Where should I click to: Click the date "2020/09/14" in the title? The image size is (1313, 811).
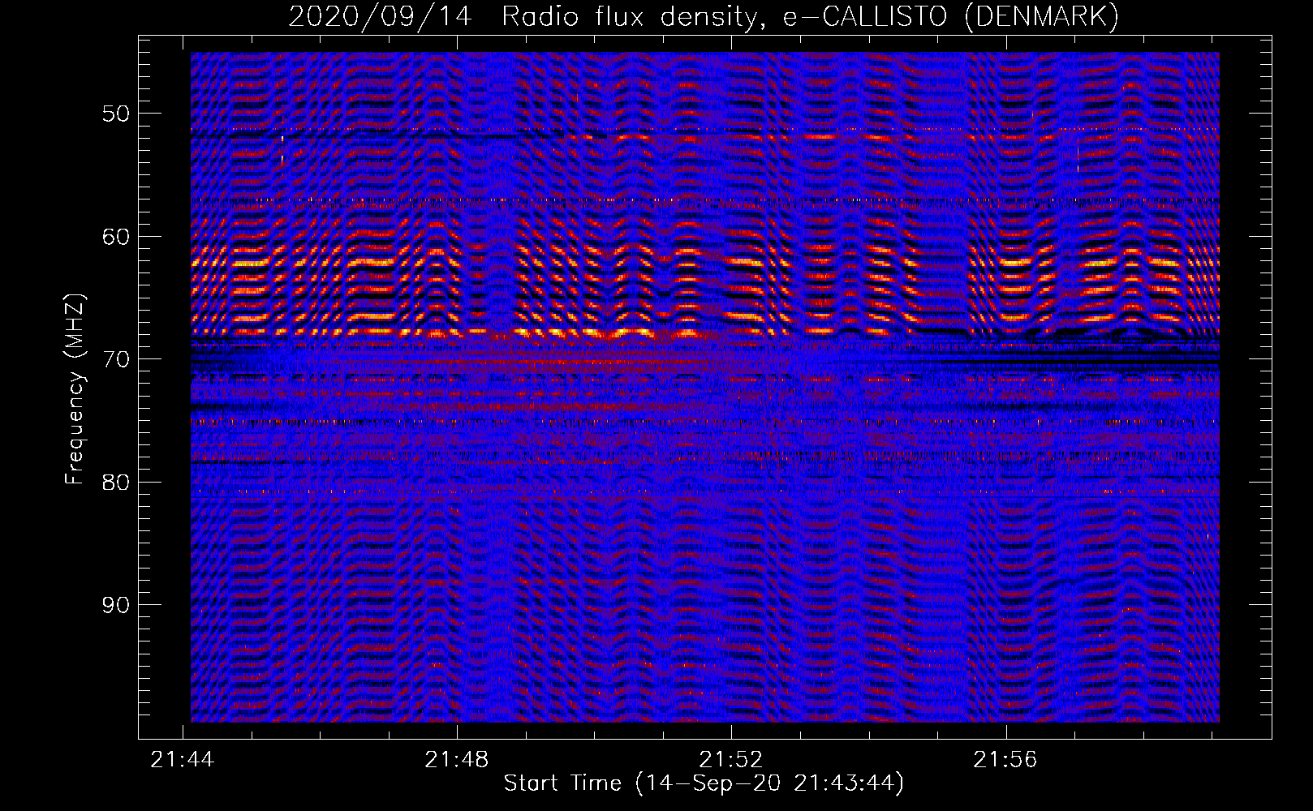(380, 16)
